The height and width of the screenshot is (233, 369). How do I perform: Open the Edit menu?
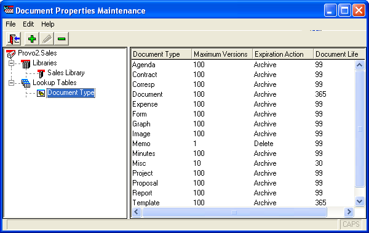[28, 24]
